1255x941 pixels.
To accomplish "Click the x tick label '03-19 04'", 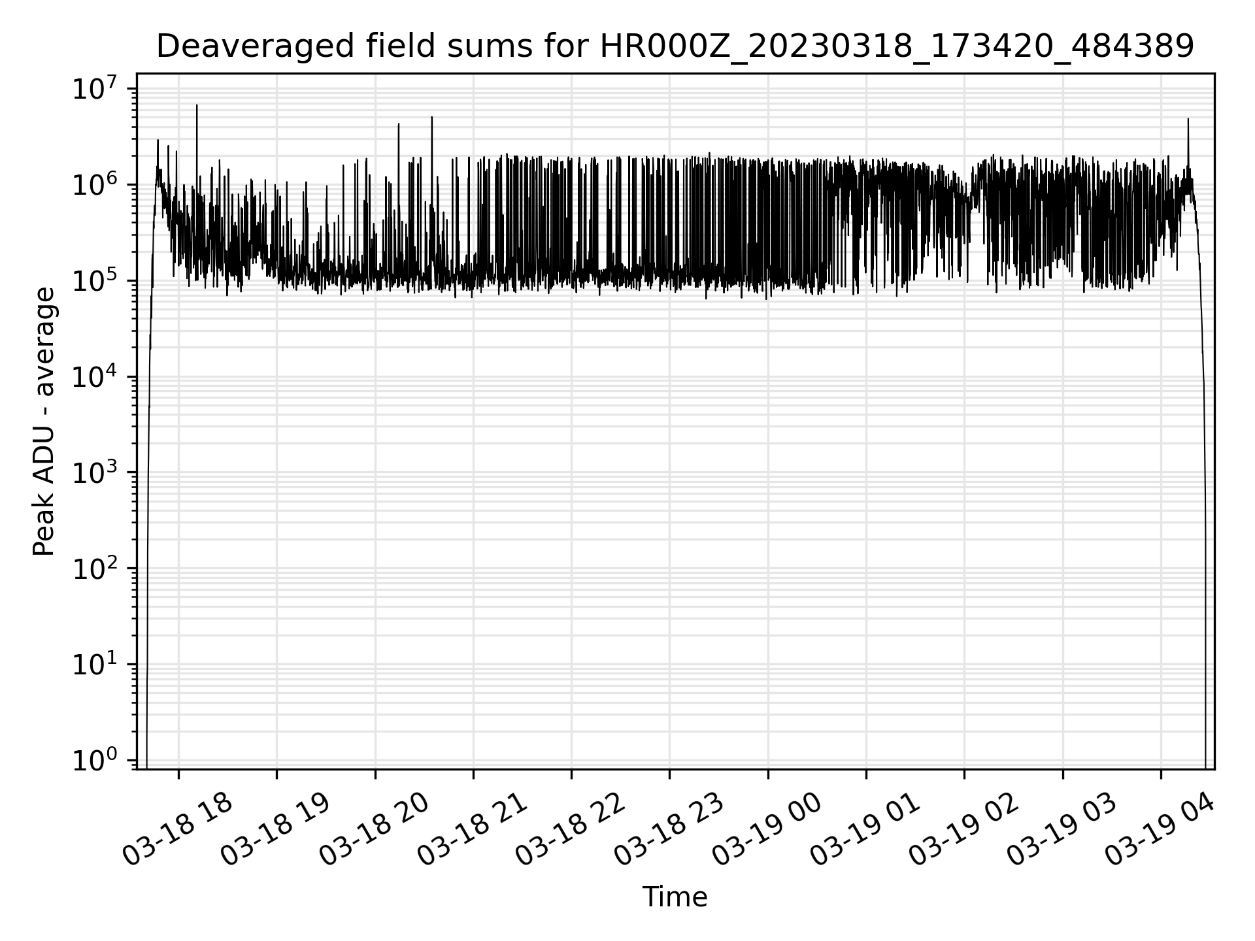I will (x=1160, y=830).
